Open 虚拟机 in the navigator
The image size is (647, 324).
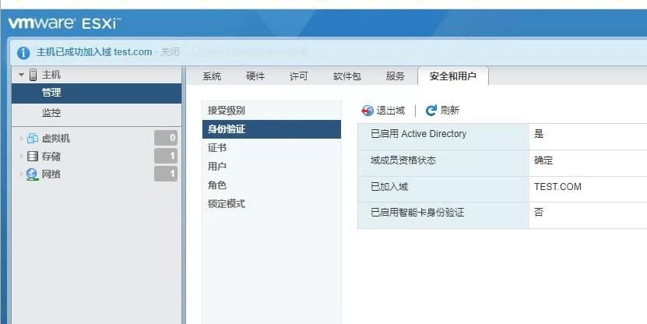tap(56, 139)
